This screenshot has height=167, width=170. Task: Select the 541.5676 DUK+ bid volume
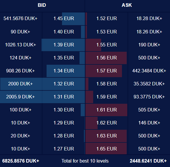(20, 18)
